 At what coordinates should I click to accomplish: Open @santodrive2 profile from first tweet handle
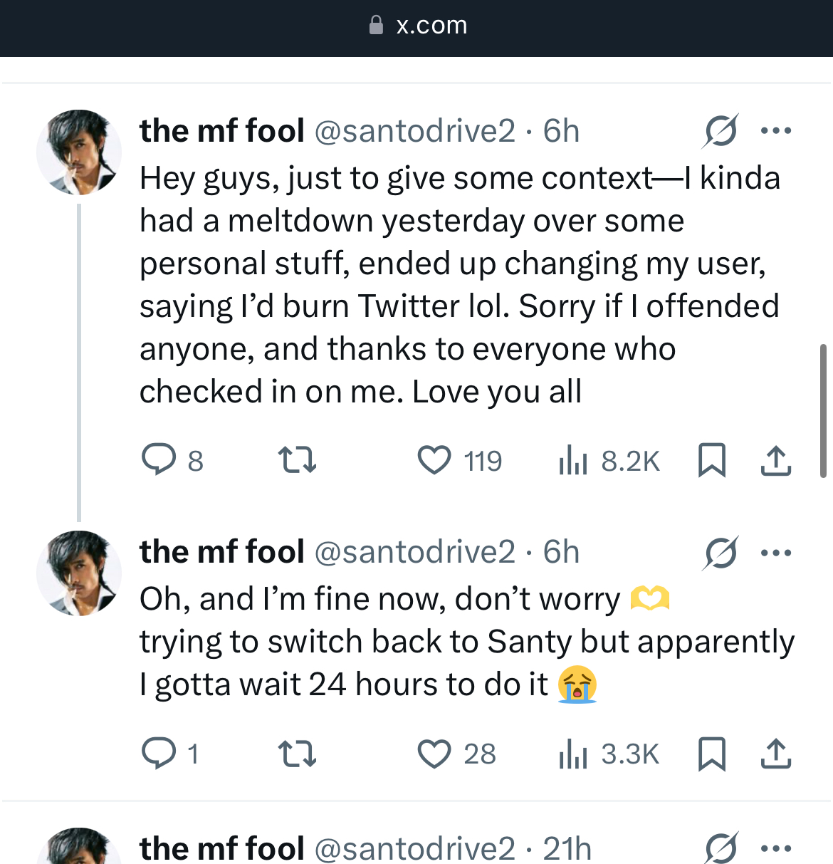pyautogui.click(x=414, y=131)
